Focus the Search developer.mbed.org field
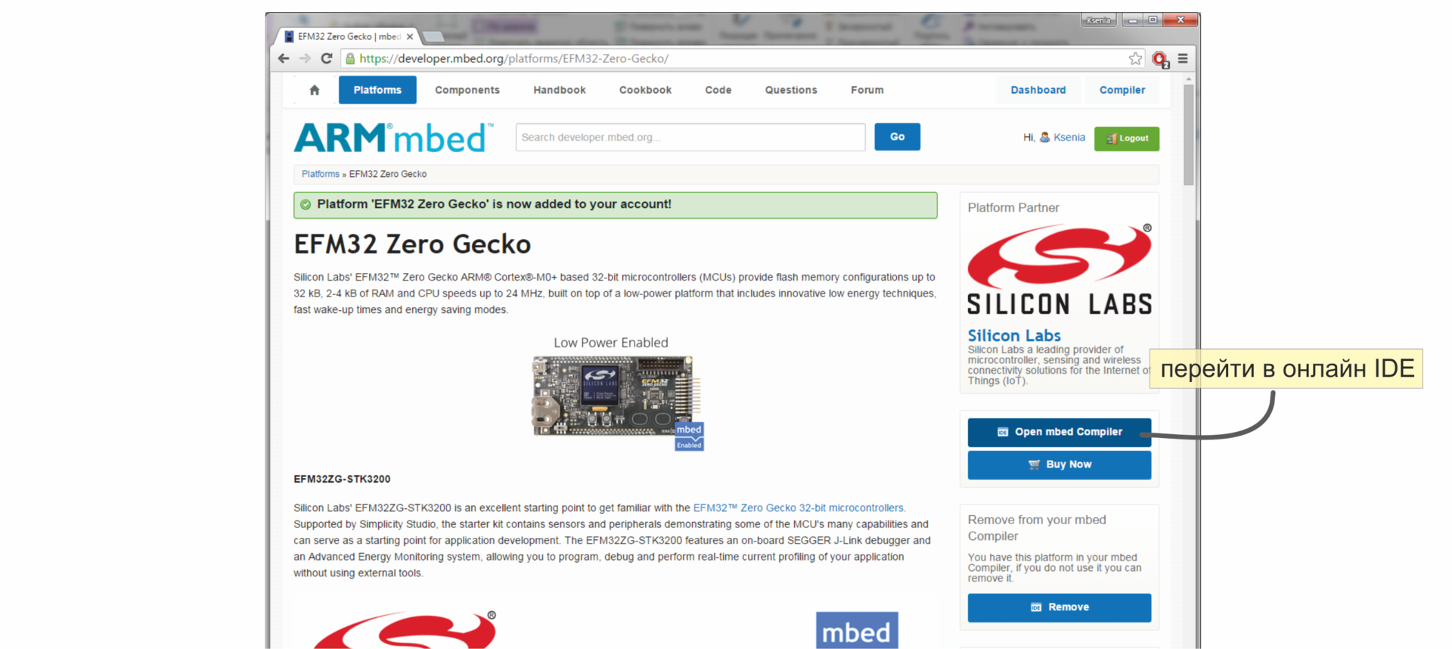The width and height of the screenshot is (1452, 649). 690,137
